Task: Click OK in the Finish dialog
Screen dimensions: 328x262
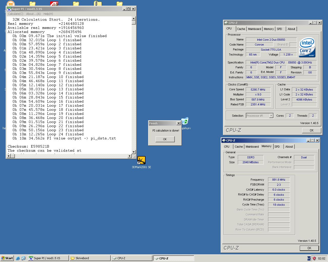Action: tap(165, 139)
